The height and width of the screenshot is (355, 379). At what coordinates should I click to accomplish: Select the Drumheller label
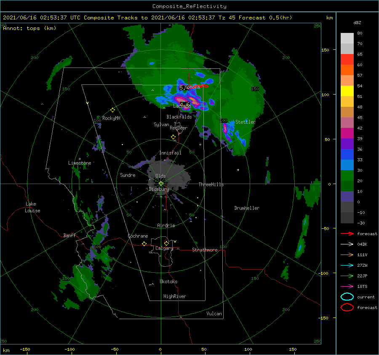click(x=247, y=208)
